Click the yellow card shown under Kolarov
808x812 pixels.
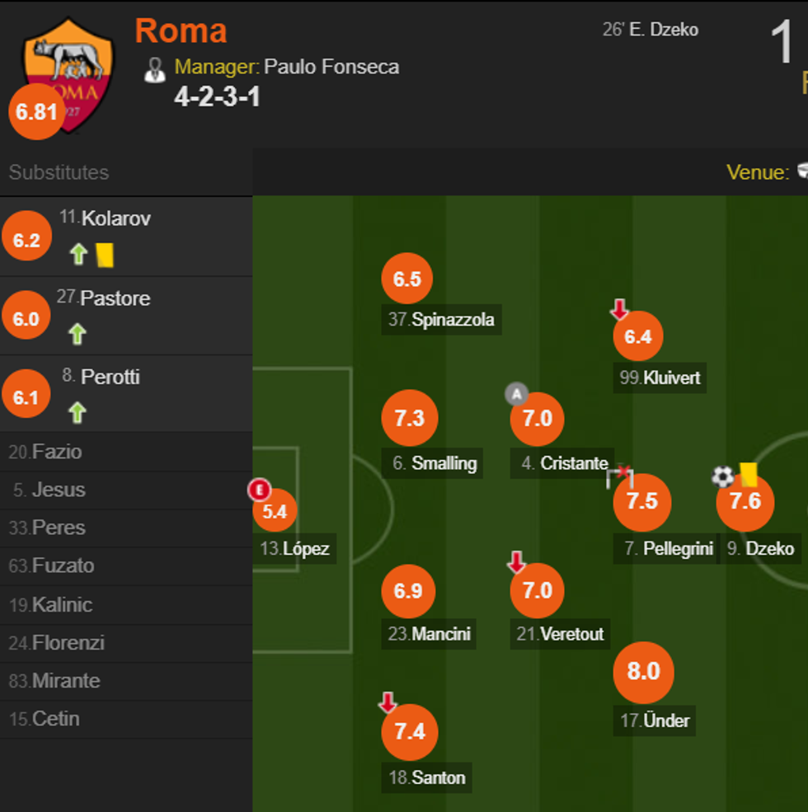(103, 256)
